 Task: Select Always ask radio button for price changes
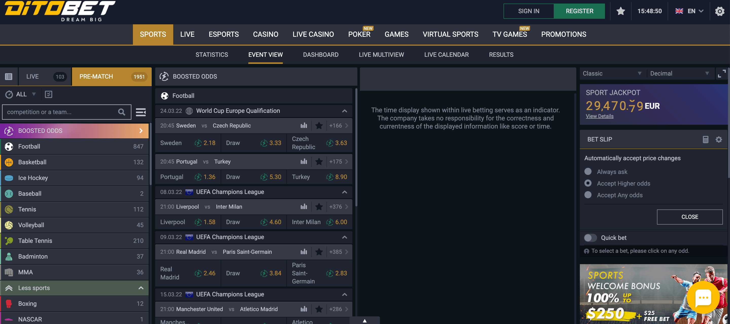[x=588, y=172]
